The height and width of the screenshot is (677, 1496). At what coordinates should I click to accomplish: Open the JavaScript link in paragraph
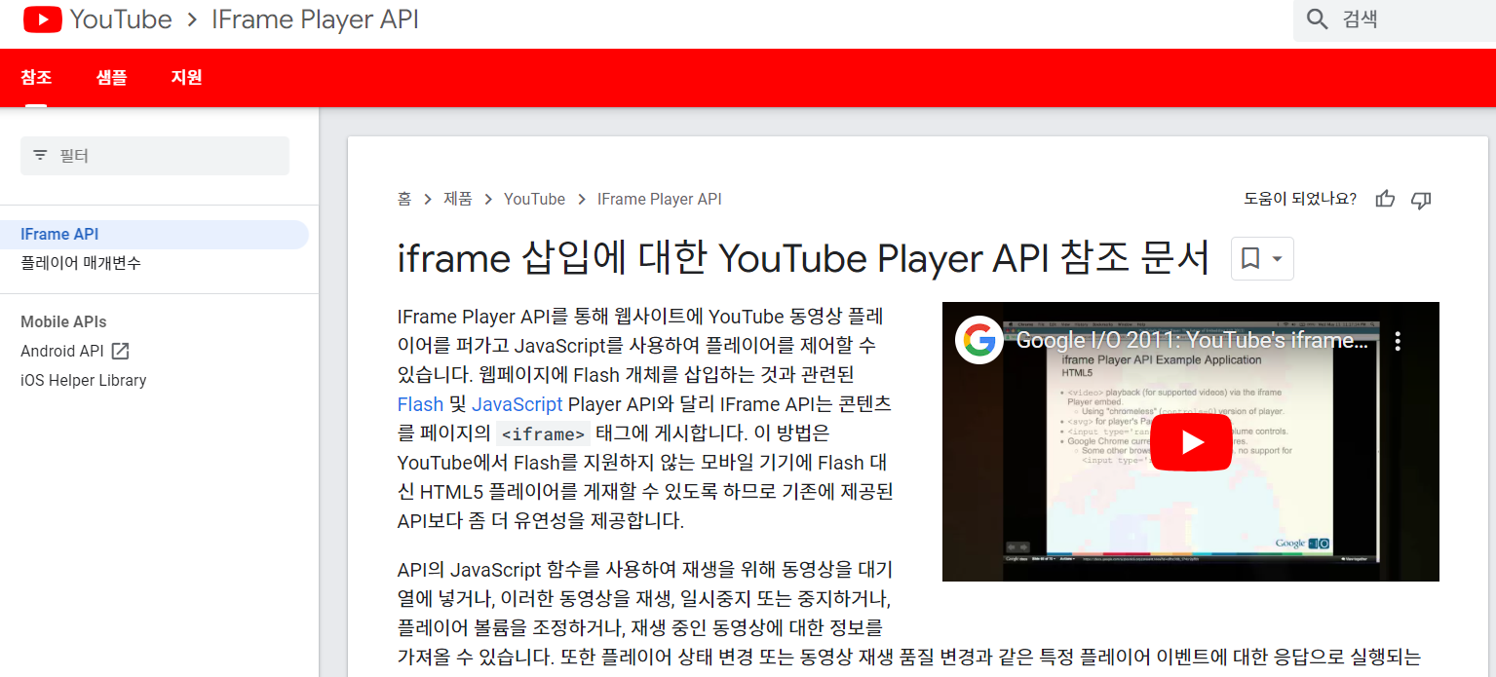tap(518, 404)
